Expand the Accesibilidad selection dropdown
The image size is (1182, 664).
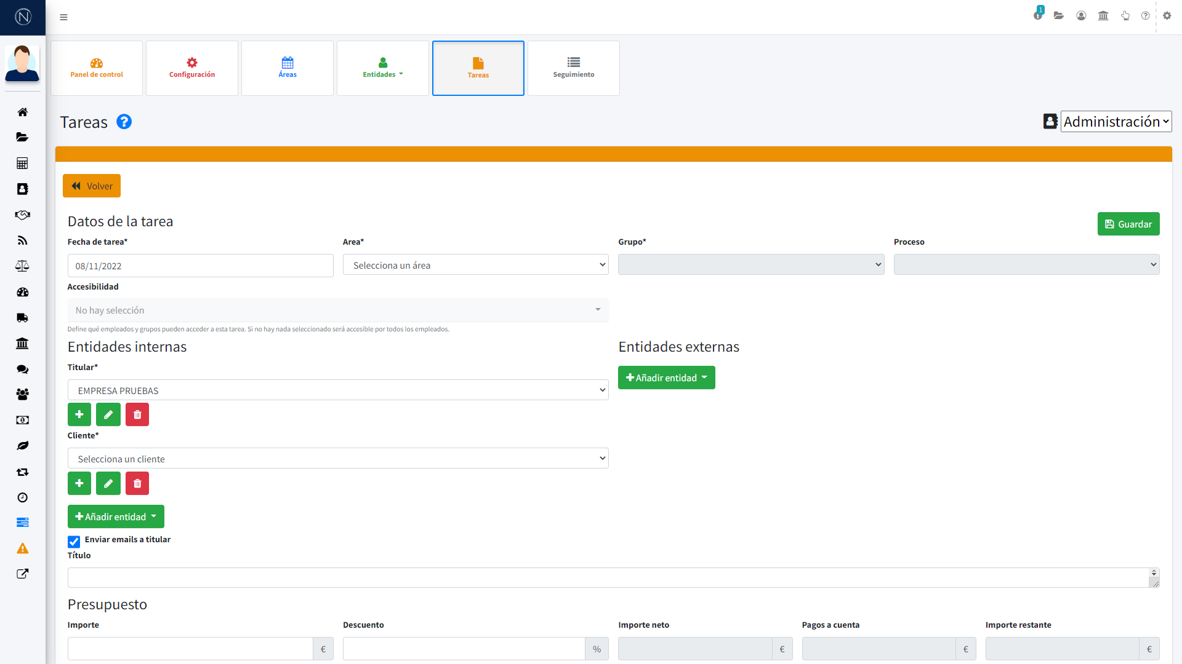pos(338,310)
